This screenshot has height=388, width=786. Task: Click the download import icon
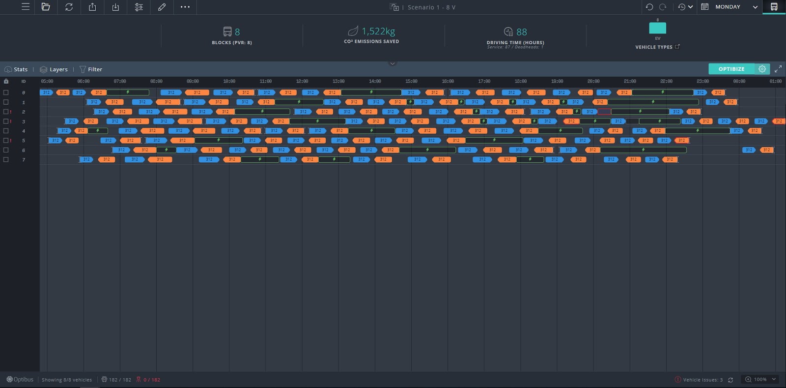115,7
